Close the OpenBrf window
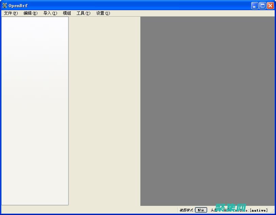 [270, 5]
